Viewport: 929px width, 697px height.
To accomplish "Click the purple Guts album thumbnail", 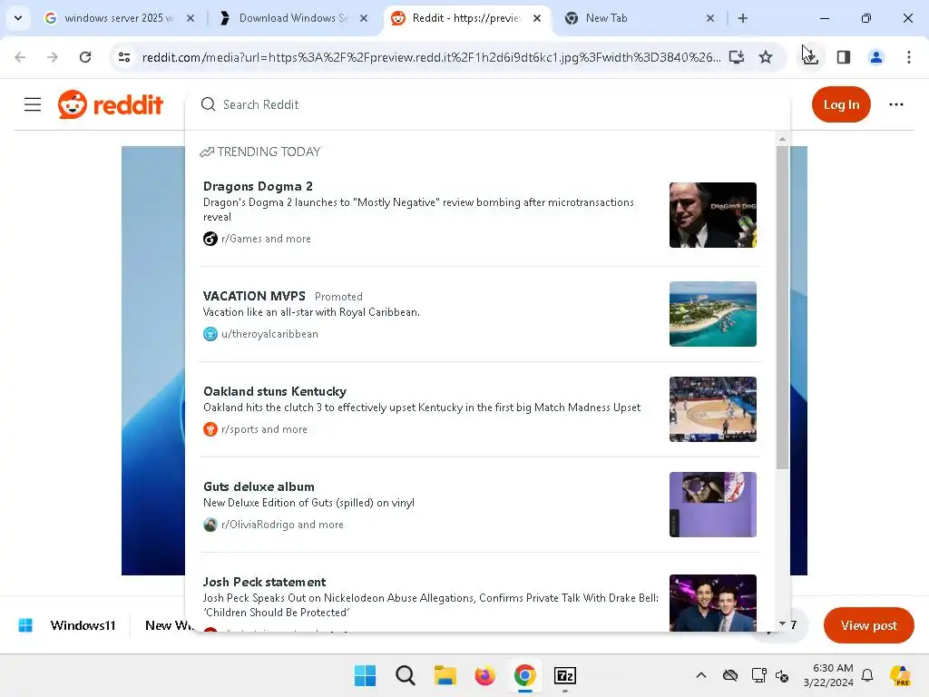I will (x=713, y=505).
